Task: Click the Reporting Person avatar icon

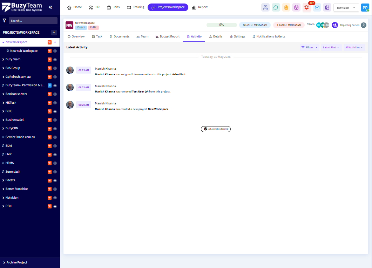Action: [364, 25]
